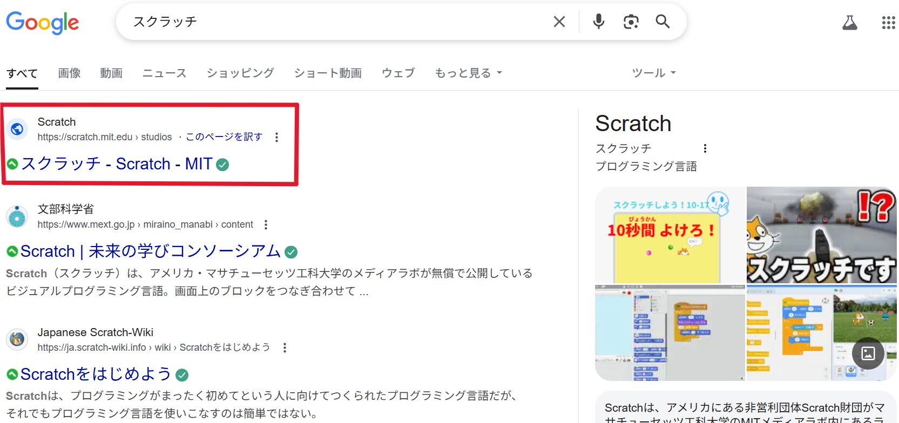Image resolution: width=899 pixels, height=423 pixels.
Task: Click green safety icon before Scratchをはじめよう
Action: pos(12,374)
